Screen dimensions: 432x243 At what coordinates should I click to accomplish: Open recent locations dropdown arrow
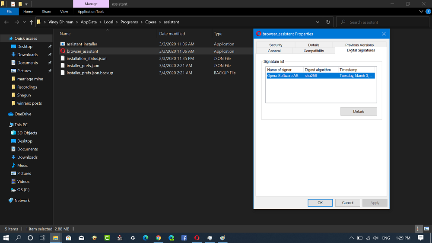tap(24, 22)
